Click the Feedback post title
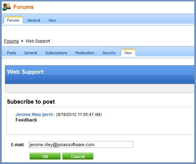The image size is (196, 164). [26, 120]
